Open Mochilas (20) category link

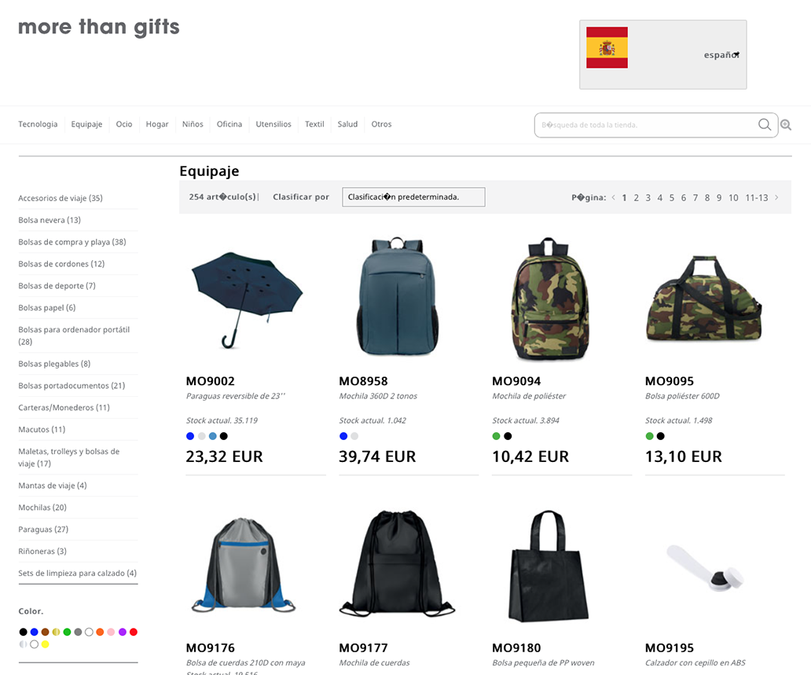[42, 508]
